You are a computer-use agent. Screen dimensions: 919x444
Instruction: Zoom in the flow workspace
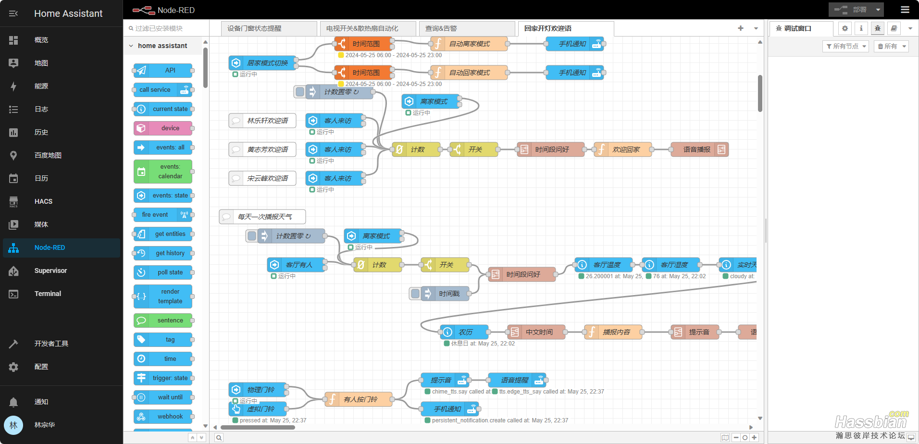pyautogui.click(x=754, y=438)
